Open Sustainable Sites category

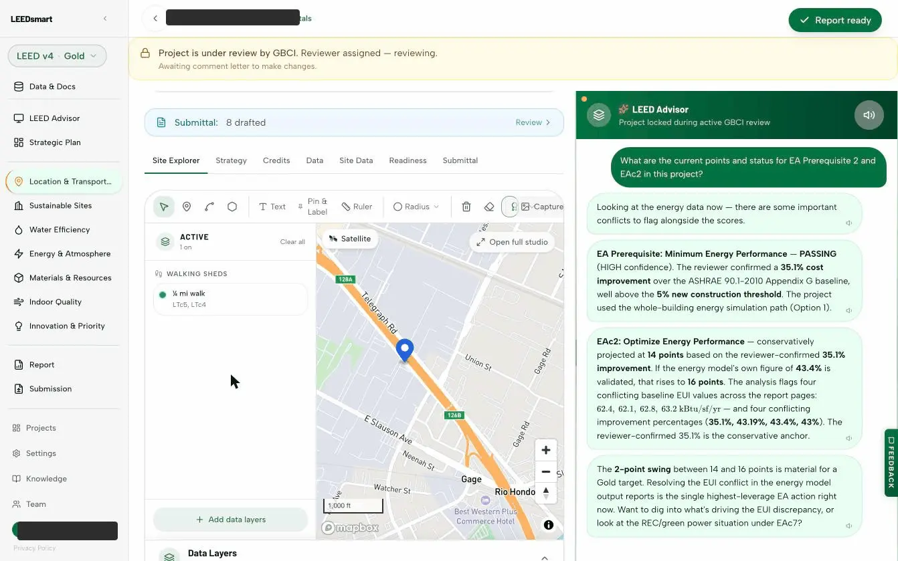click(x=60, y=205)
